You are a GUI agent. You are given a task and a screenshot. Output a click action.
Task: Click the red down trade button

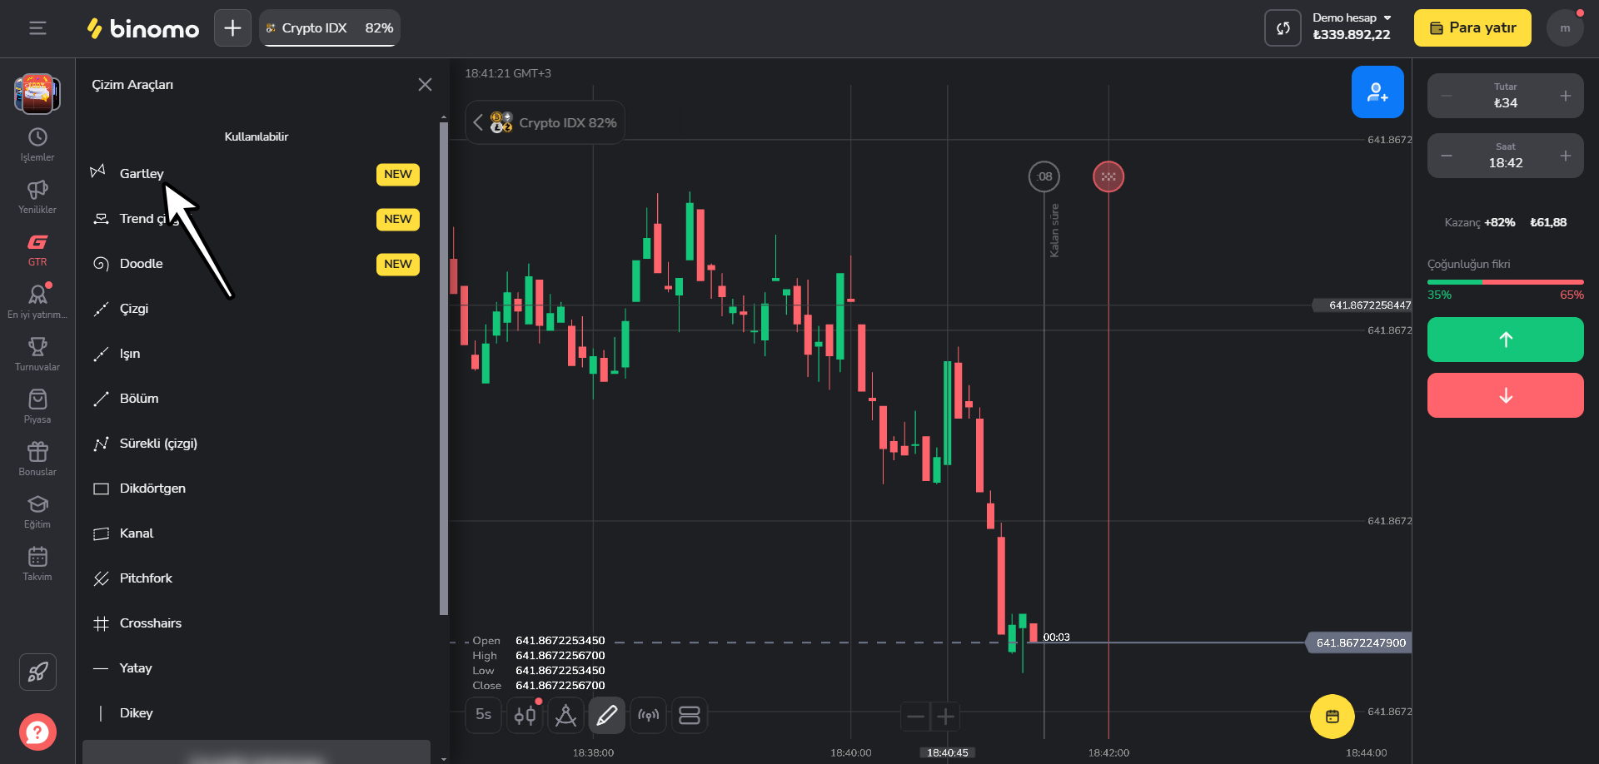pos(1506,395)
